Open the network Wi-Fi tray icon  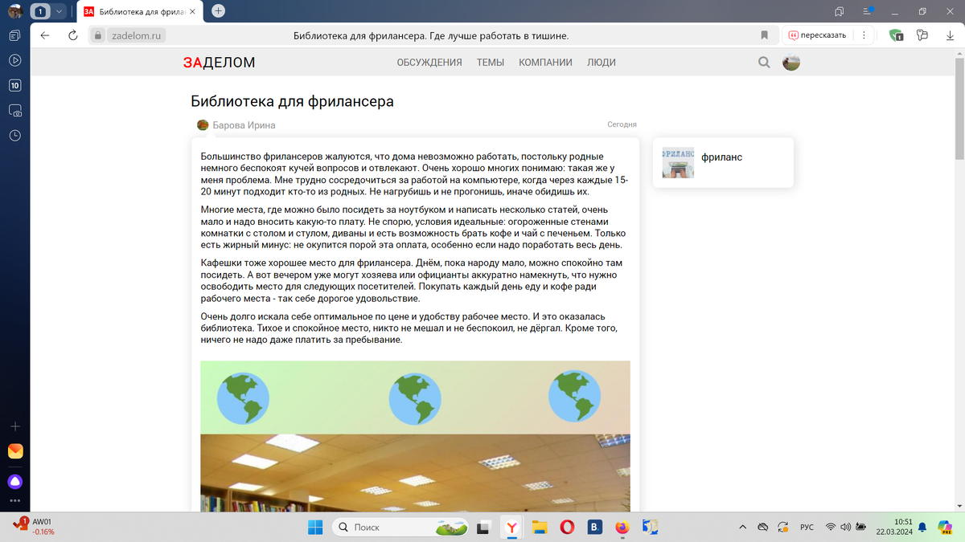tap(831, 527)
